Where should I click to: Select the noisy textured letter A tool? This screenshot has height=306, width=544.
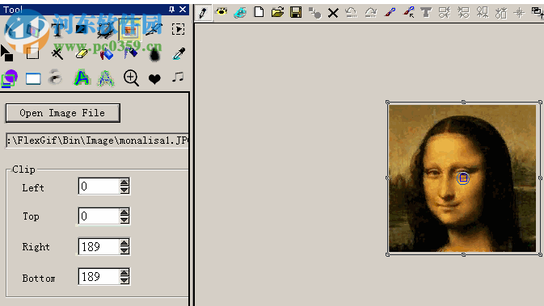(106, 78)
